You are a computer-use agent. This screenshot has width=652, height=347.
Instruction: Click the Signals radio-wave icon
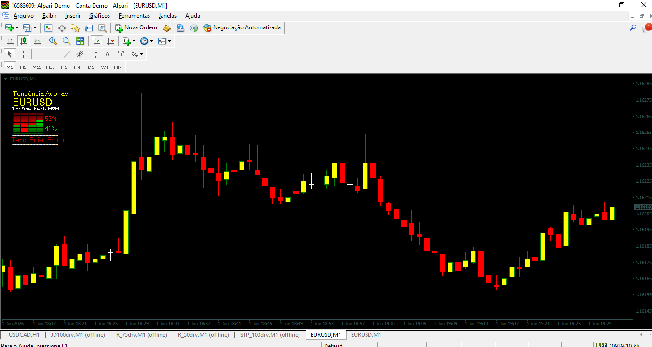[194, 28]
